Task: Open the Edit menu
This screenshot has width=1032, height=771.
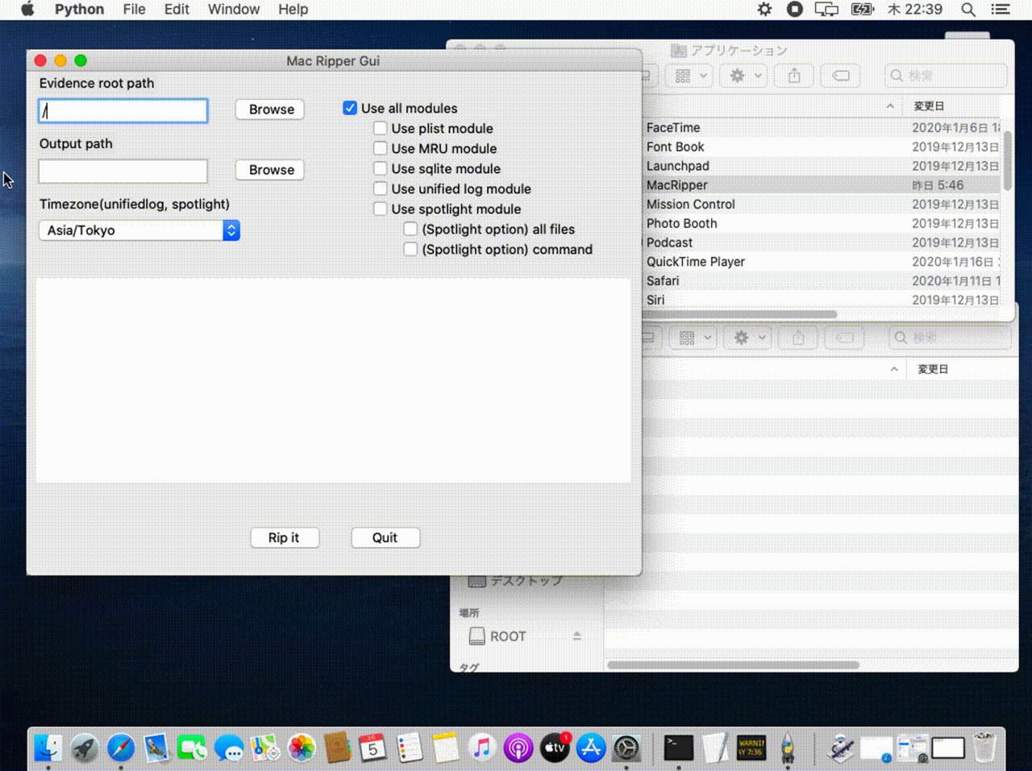Action: [x=177, y=10]
